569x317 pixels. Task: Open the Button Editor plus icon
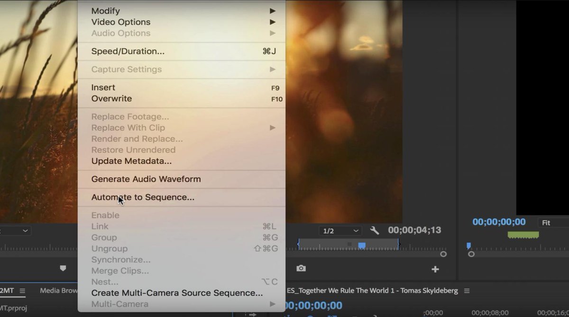click(x=435, y=268)
